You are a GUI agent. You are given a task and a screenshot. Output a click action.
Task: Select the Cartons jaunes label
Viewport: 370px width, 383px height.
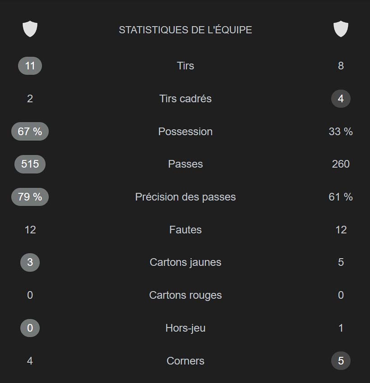[x=185, y=262]
